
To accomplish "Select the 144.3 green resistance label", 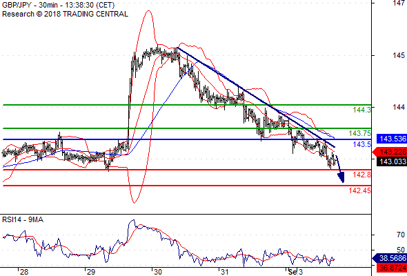I will 362,110.
